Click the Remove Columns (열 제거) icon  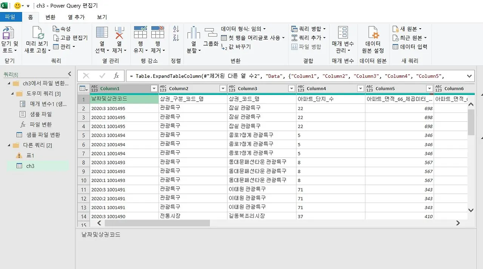point(119,33)
